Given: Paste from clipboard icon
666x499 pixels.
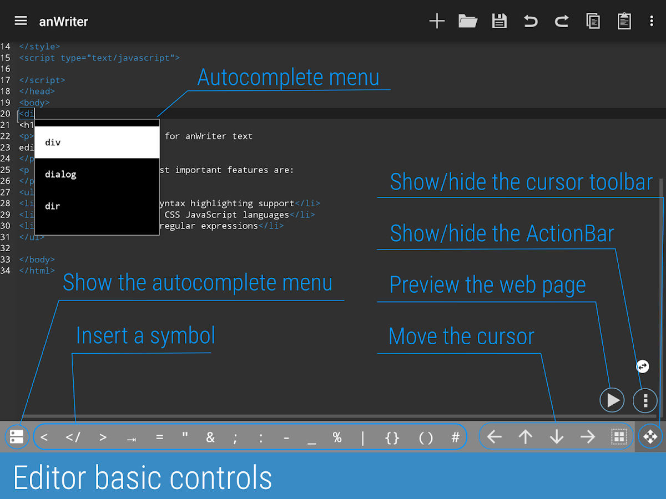Looking at the screenshot, I should (x=624, y=21).
